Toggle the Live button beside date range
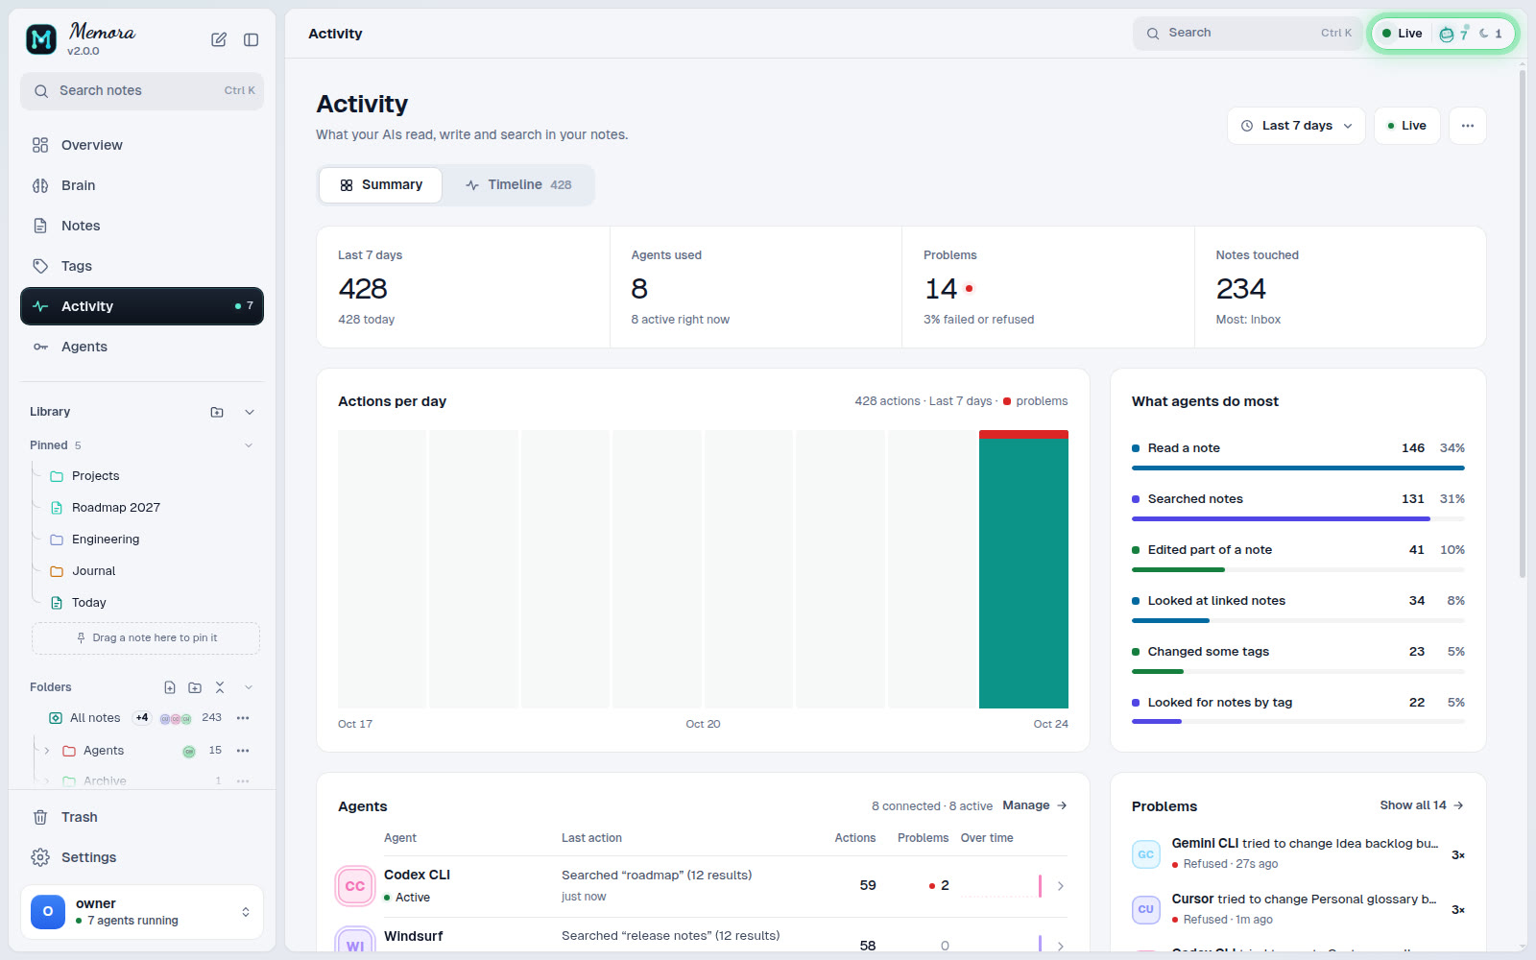Image resolution: width=1536 pixels, height=960 pixels. (x=1407, y=126)
